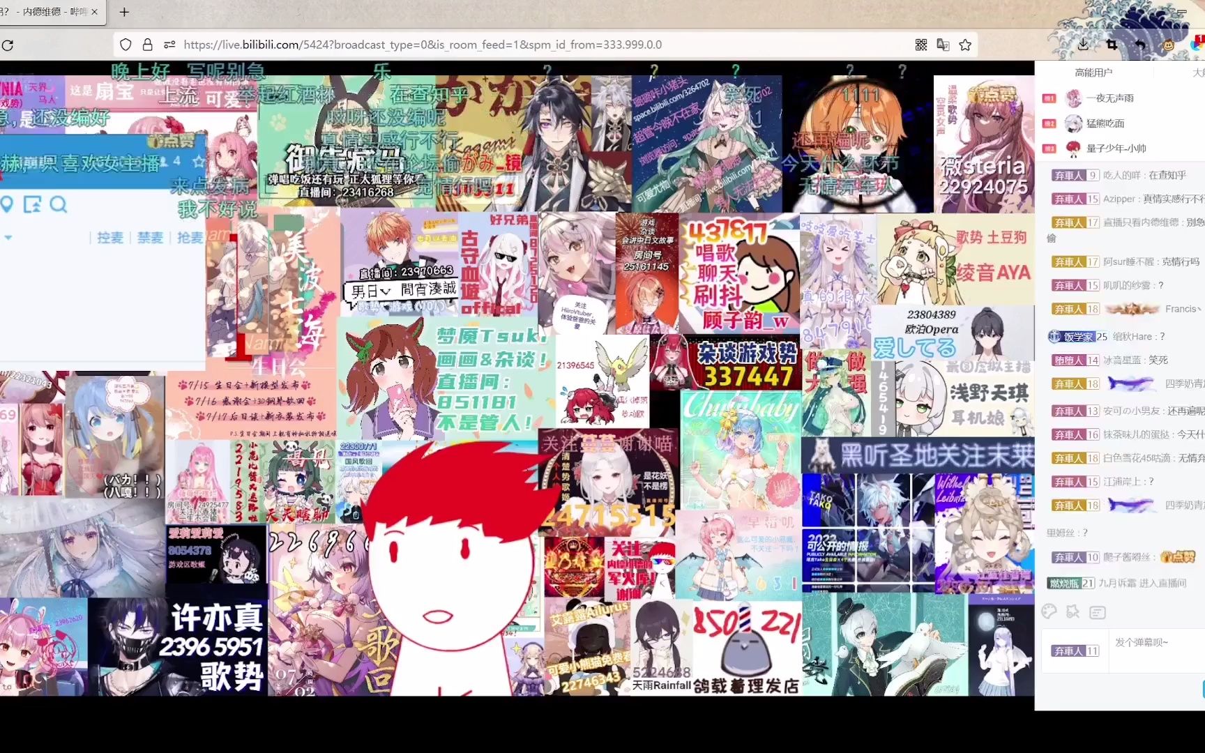
Task: Open user 抹茶味儿的蛋挞 in chat
Action: point(1136,435)
